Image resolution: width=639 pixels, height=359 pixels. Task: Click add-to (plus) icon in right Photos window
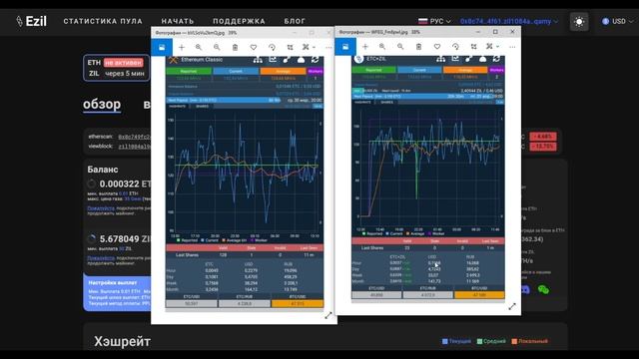click(365, 47)
